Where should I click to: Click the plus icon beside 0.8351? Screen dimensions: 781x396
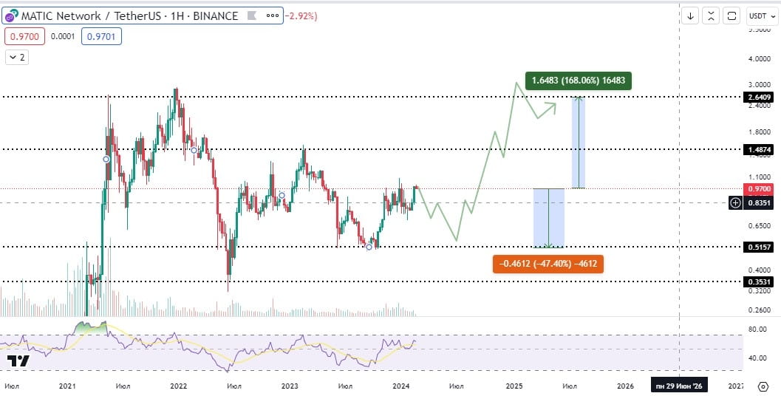point(736,202)
